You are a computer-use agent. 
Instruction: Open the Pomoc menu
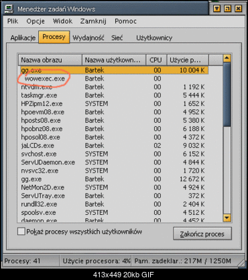(125, 21)
